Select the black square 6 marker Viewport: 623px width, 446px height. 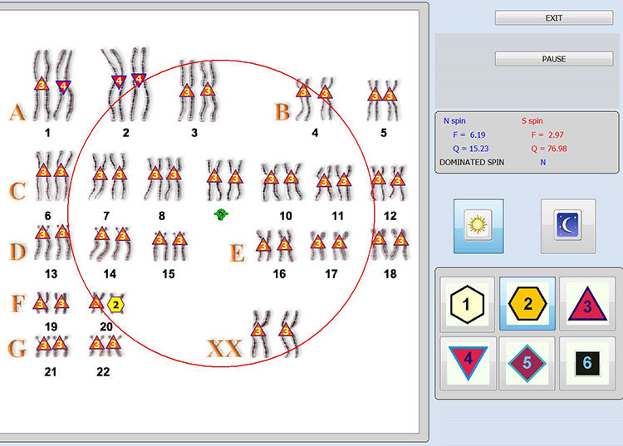click(x=588, y=363)
